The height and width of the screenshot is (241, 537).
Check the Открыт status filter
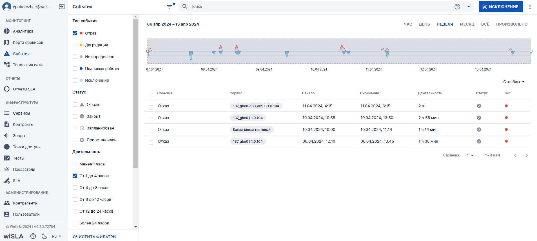(75, 104)
